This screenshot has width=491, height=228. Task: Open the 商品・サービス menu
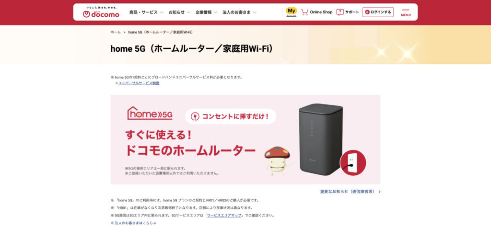point(143,12)
